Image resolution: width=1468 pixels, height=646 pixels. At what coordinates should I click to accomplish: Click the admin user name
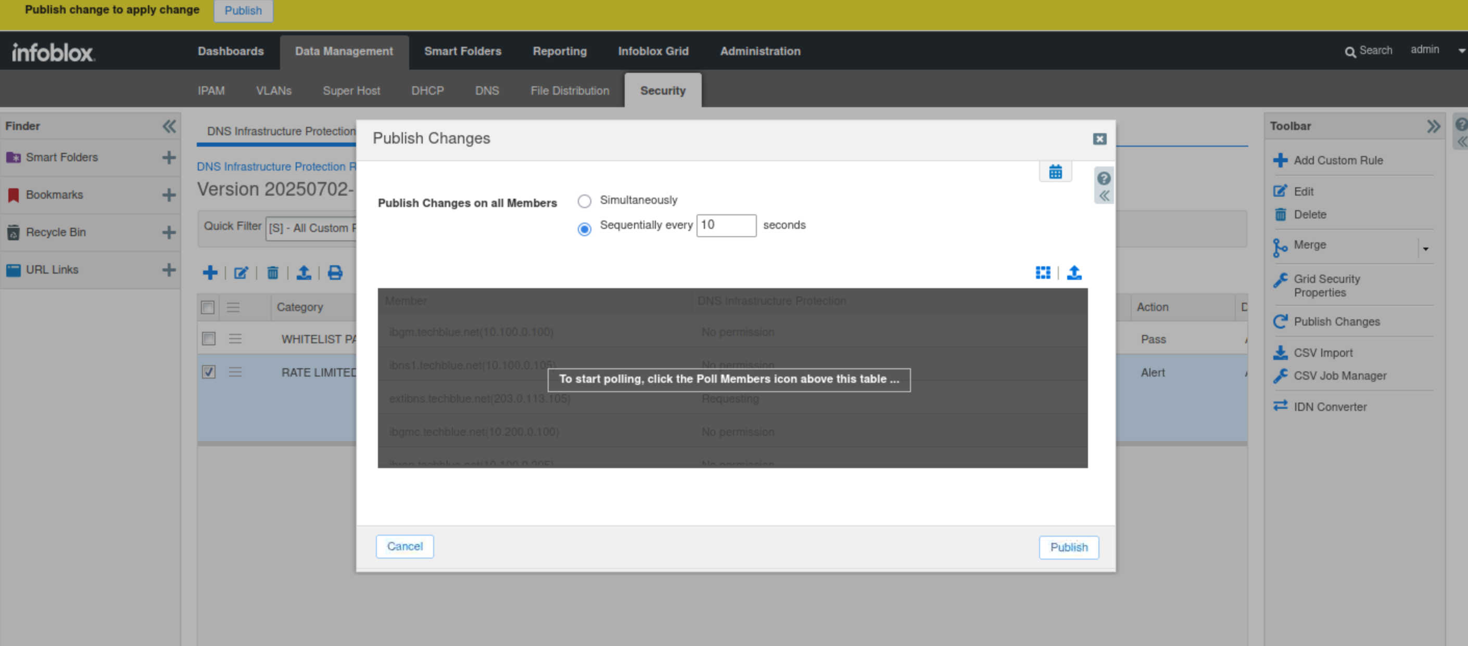tap(1425, 49)
